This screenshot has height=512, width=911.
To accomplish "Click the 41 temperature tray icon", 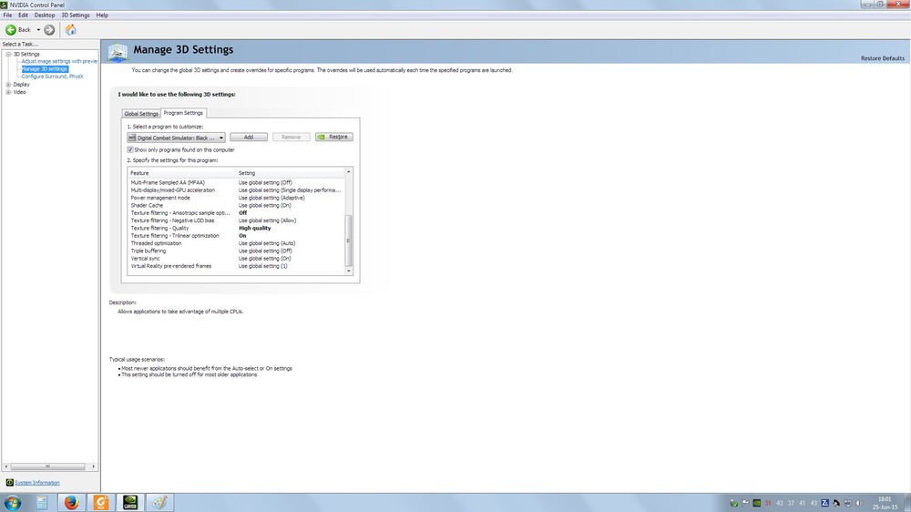I will point(802,503).
